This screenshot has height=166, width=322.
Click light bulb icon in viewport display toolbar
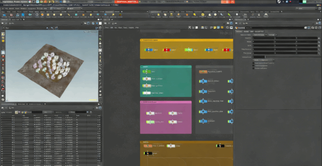click(x=100, y=54)
